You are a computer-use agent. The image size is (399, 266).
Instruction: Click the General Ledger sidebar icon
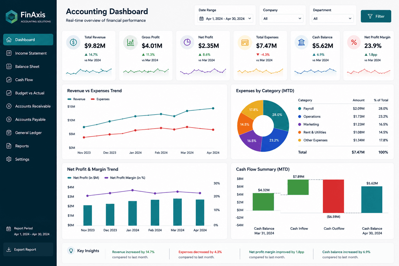pos(9,133)
